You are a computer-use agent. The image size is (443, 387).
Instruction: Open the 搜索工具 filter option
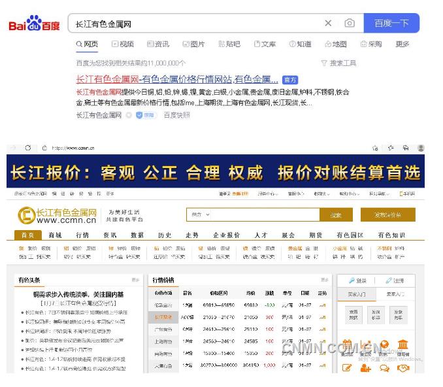338,63
